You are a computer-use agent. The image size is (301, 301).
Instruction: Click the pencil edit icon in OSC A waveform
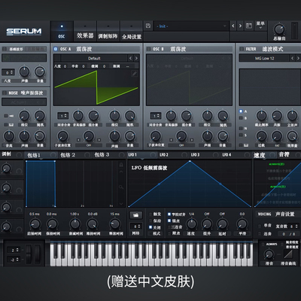pyautogui.click(x=135, y=73)
